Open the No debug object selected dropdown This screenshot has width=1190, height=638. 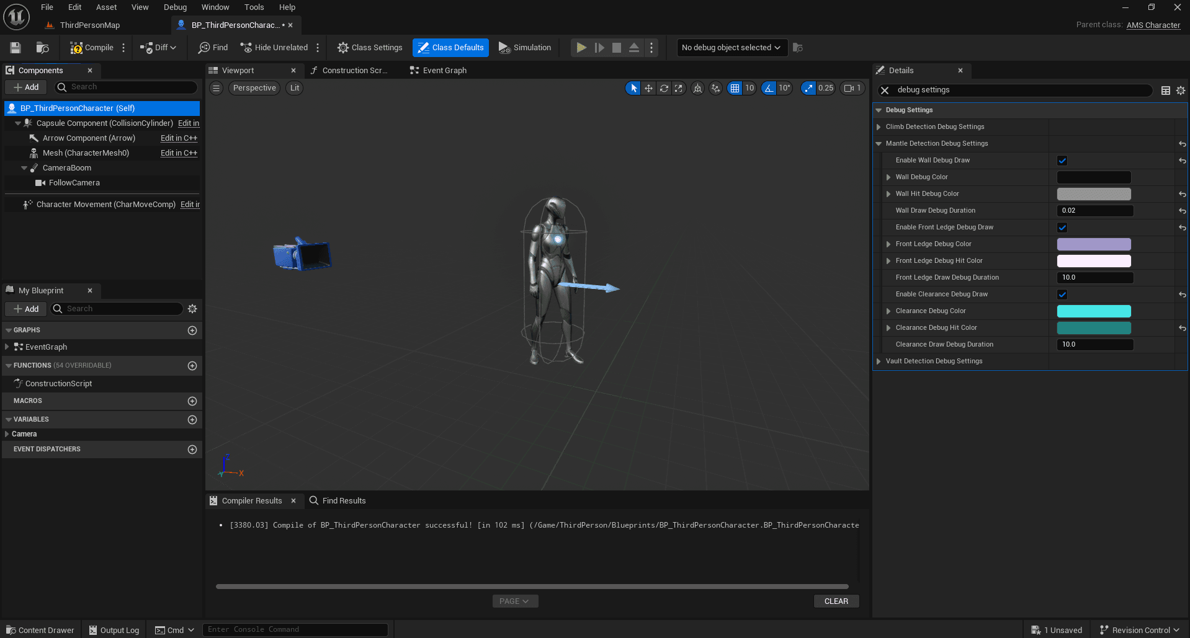pyautogui.click(x=731, y=48)
